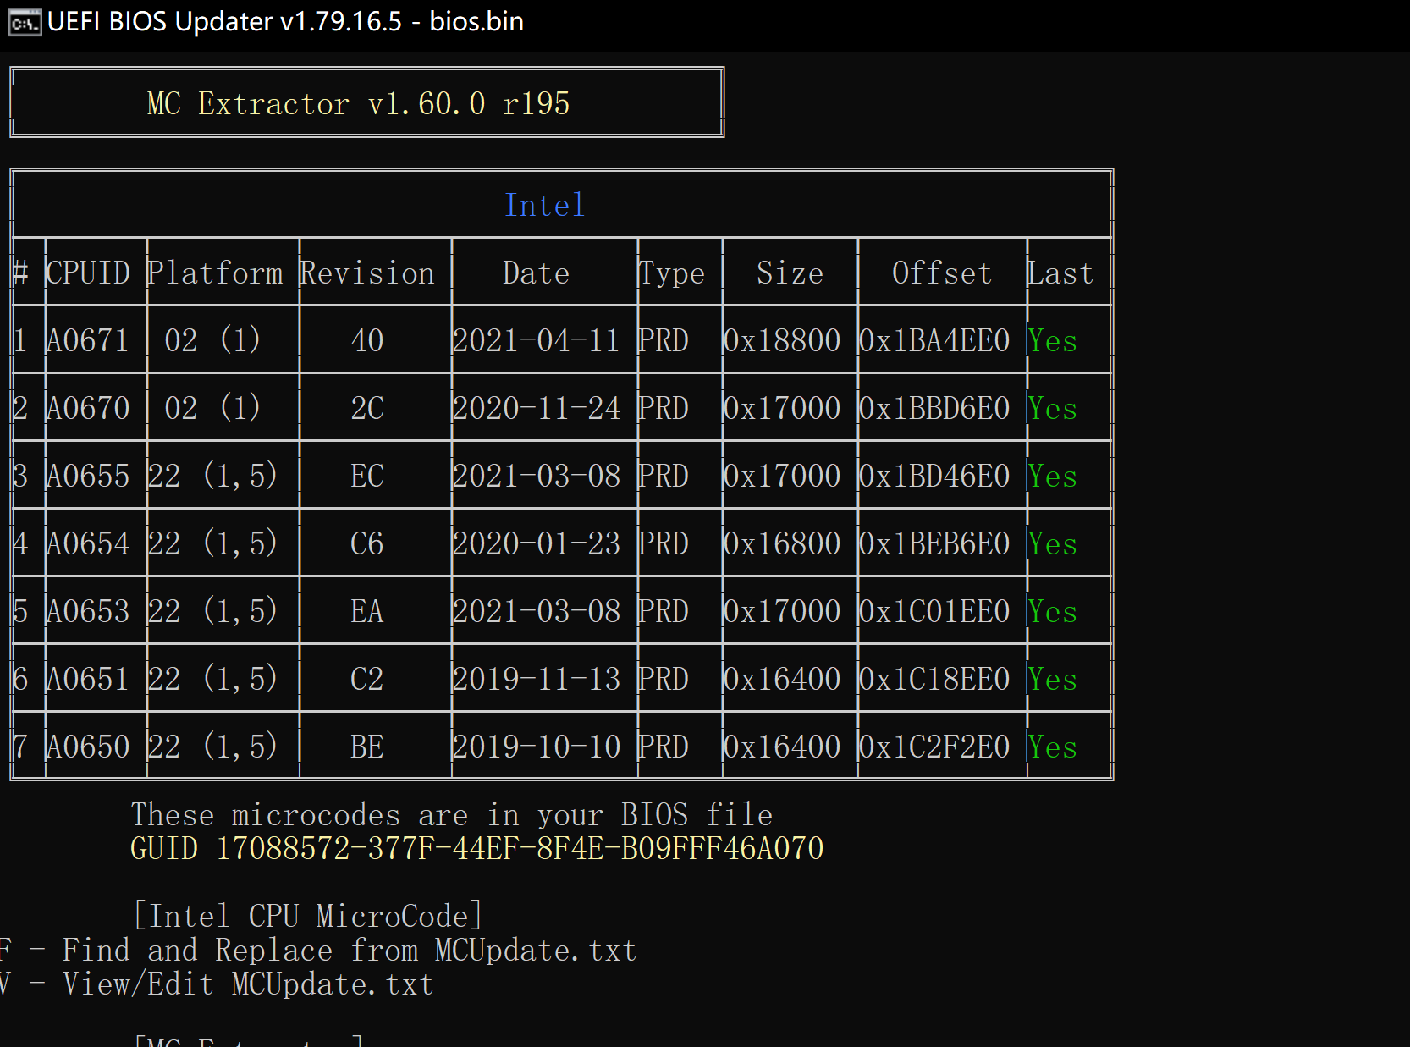
Task: Click date 2021-03-08 in A0653 row
Action: (537, 611)
